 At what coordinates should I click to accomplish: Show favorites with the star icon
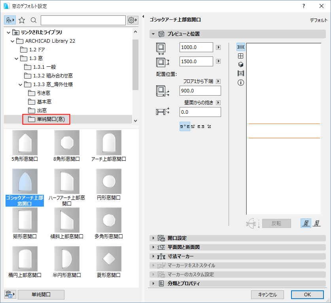coord(22,20)
